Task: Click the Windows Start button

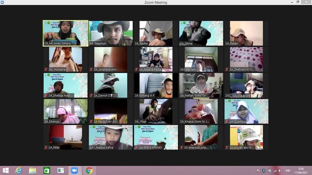Action: point(5,170)
